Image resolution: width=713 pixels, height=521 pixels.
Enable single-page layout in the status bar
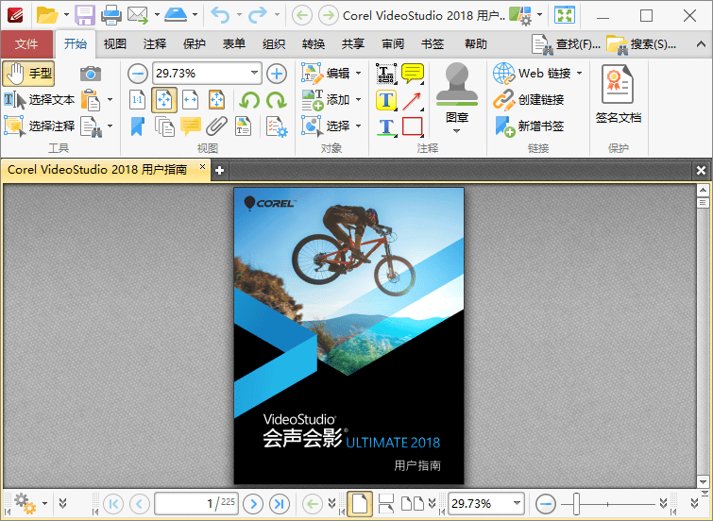(359, 504)
